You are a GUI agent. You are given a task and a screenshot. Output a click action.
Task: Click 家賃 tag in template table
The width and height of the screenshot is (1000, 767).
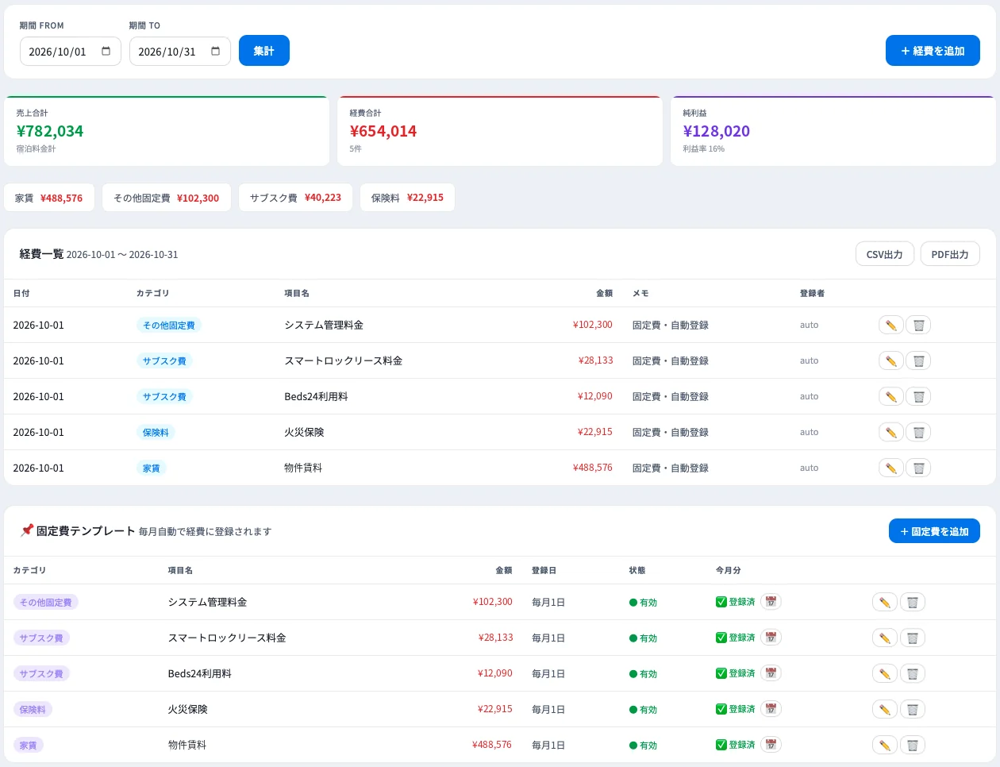click(29, 745)
